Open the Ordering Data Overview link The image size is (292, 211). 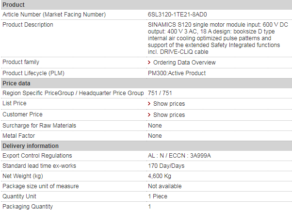pyautogui.click(x=184, y=63)
